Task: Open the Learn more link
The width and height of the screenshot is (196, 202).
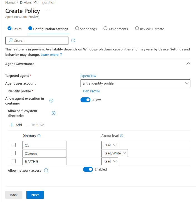Action: point(49,55)
